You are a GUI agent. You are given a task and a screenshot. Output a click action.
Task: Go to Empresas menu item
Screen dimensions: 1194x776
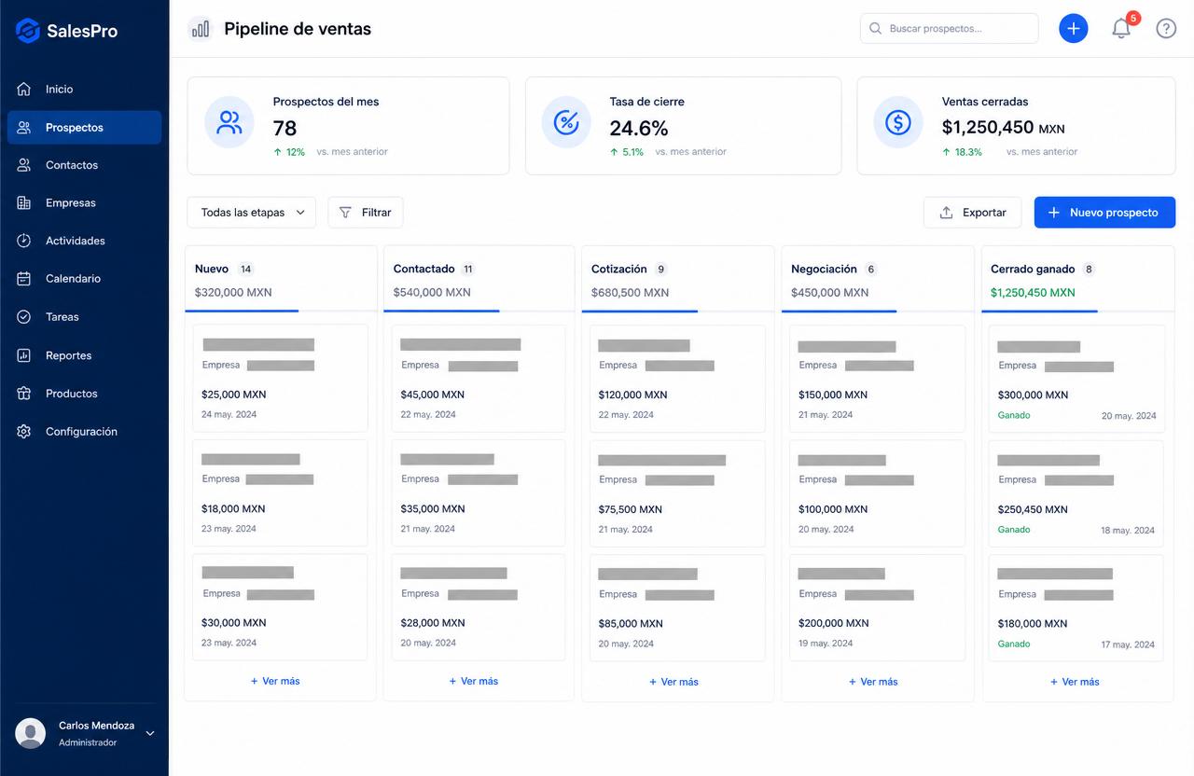pyautogui.click(x=84, y=203)
